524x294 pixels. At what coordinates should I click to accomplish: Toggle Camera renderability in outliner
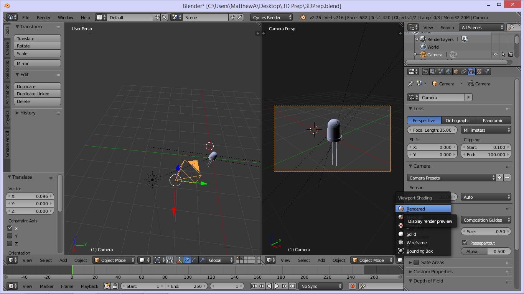tap(511, 54)
